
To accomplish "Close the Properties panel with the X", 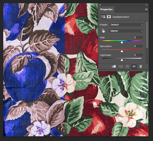I will pyautogui.click(x=100, y=5).
